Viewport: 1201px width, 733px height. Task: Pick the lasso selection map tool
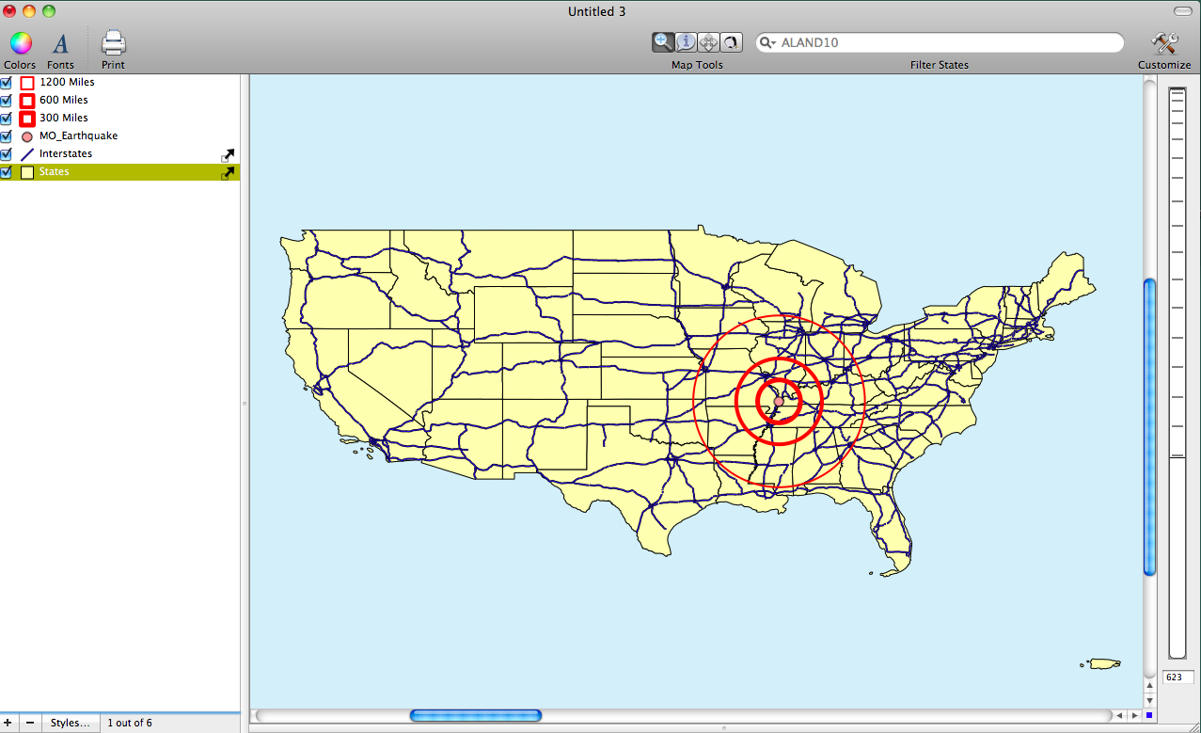click(731, 42)
